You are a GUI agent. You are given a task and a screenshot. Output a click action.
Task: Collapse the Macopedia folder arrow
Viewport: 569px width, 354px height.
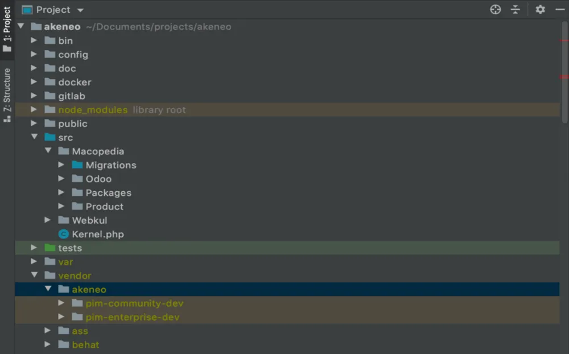48,151
